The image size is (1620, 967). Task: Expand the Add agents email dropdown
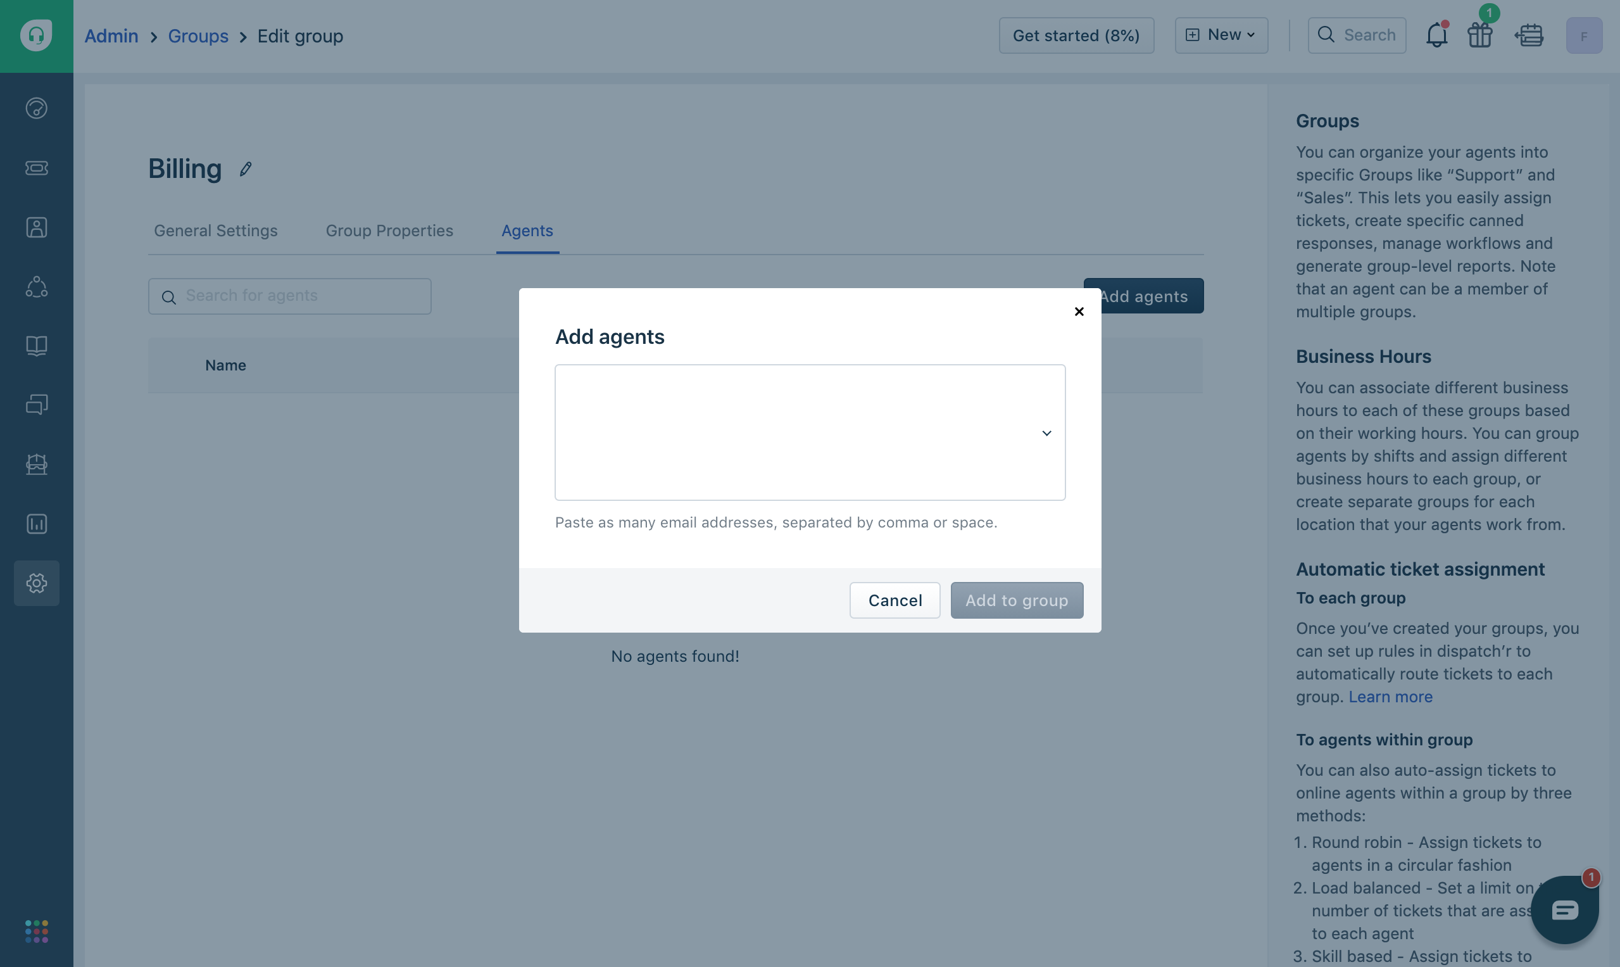(1046, 433)
